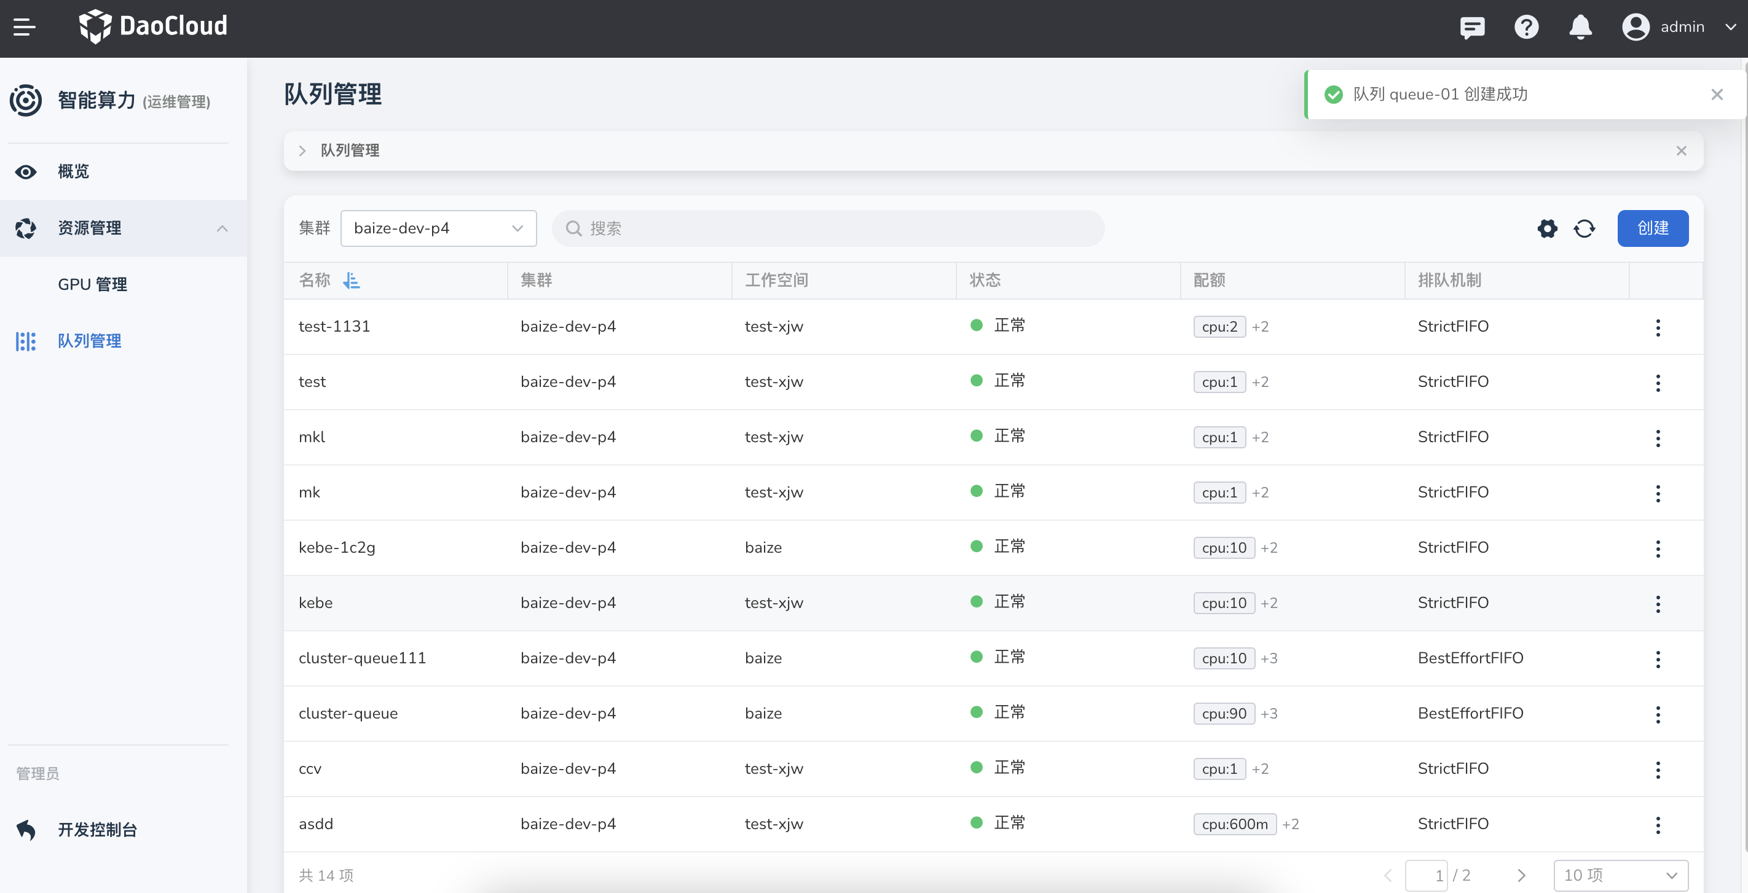The image size is (1748, 893).
Task: Click the help question mark icon
Action: [x=1526, y=27]
